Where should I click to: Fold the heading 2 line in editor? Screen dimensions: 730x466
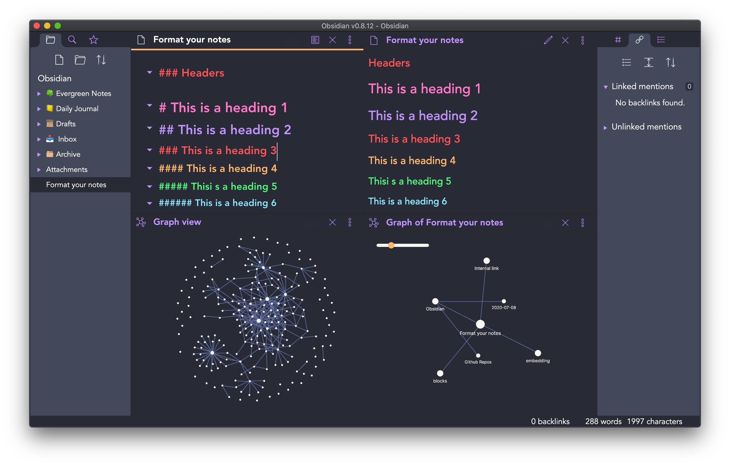coord(149,128)
